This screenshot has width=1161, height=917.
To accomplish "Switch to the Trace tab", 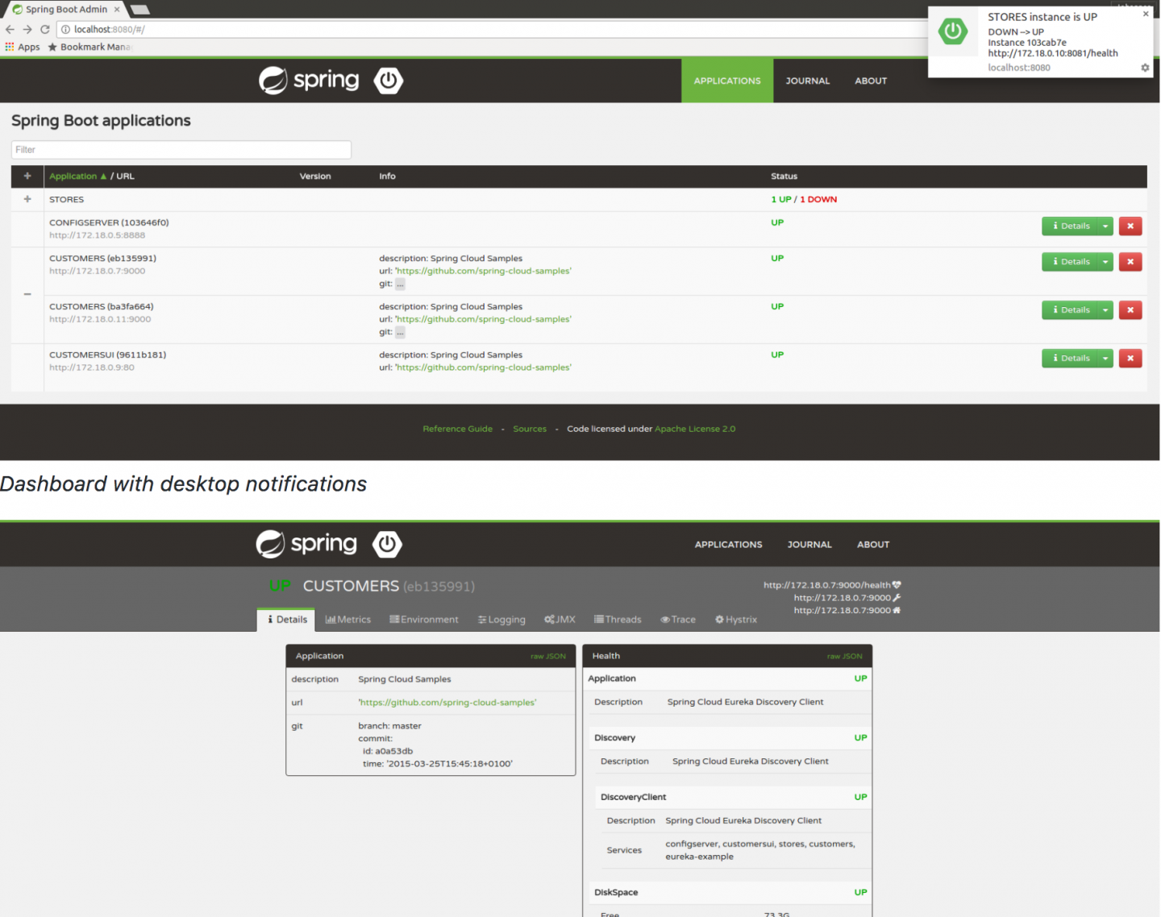I will tap(678, 620).
